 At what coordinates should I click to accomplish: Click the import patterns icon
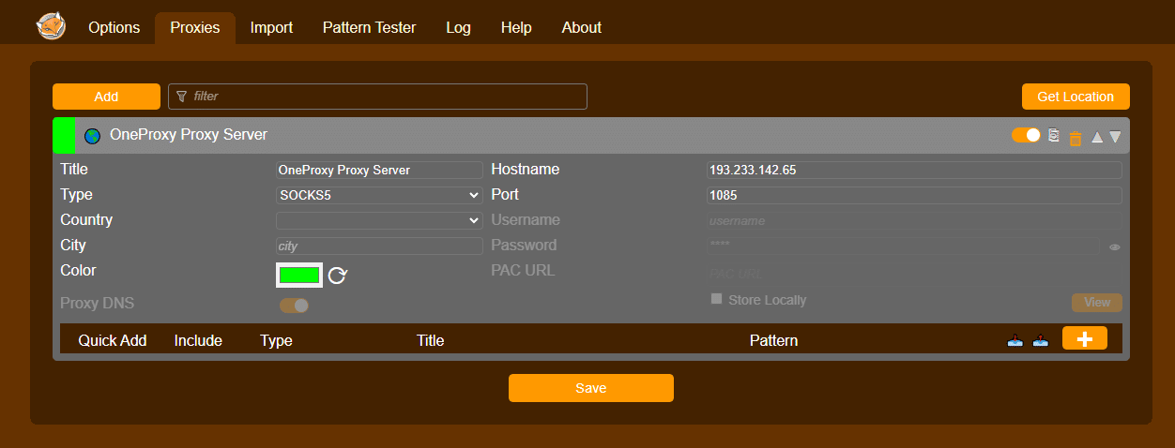1015,340
